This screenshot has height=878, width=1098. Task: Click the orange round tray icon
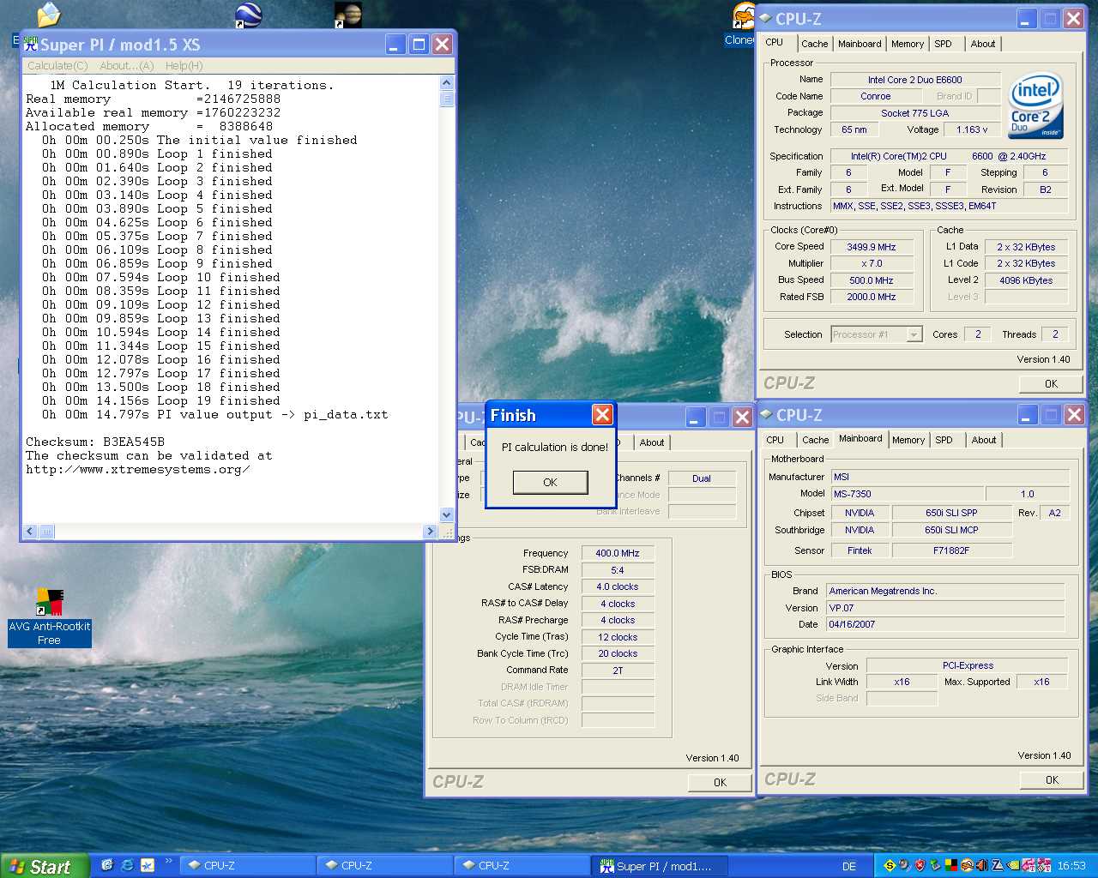point(967,865)
